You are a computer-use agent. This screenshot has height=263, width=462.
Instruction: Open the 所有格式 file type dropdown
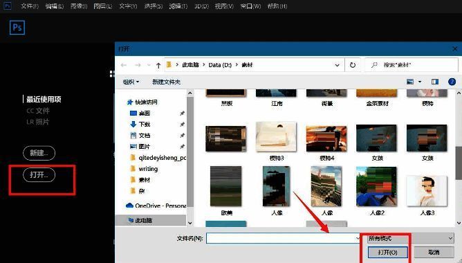(x=410, y=238)
